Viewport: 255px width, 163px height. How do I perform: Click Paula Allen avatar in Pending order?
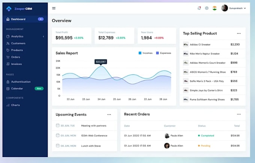(x=167, y=146)
